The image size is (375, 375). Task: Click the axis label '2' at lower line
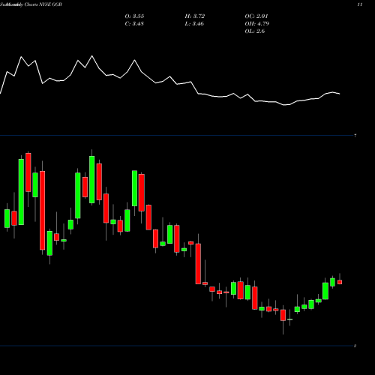[x=355, y=346]
